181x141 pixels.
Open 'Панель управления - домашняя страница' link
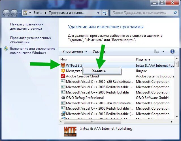coord(27,26)
